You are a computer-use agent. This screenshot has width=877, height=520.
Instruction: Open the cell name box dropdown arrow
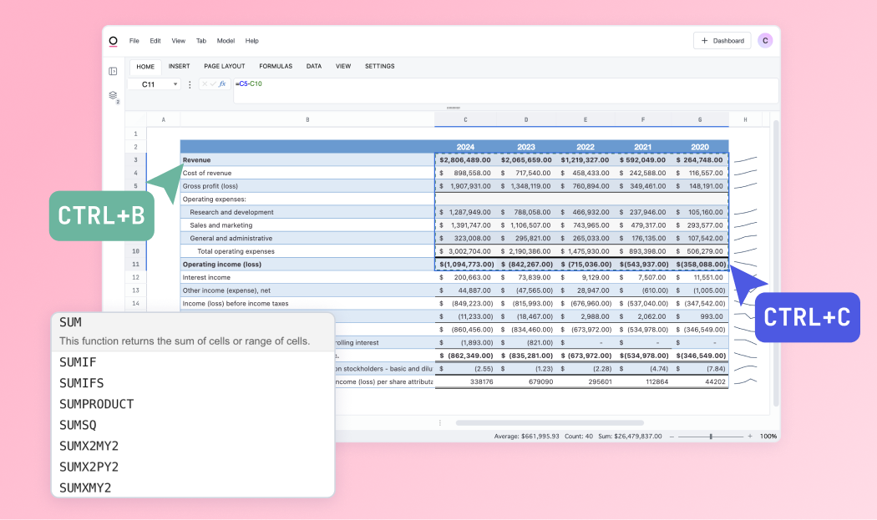(175, 84)
